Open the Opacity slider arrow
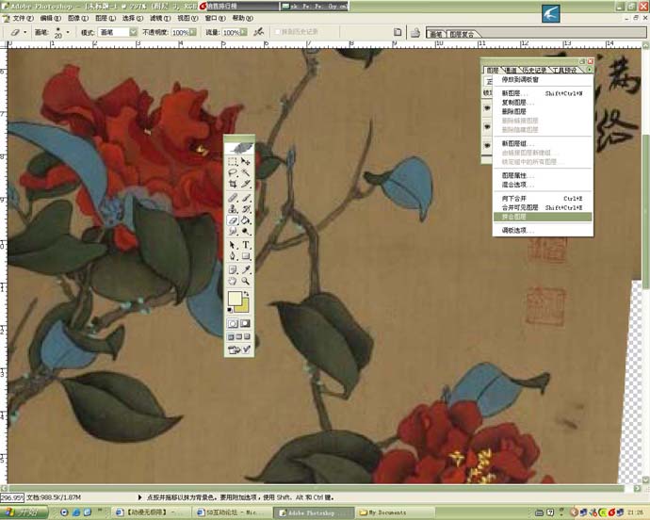The width and height of the screenshot is (650, 520). coord(193,32)
